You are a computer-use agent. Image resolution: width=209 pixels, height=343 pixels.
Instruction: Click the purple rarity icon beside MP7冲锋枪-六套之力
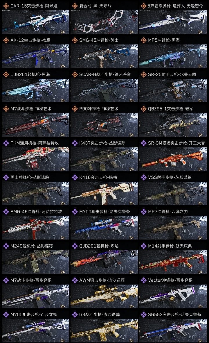(143, 212)
